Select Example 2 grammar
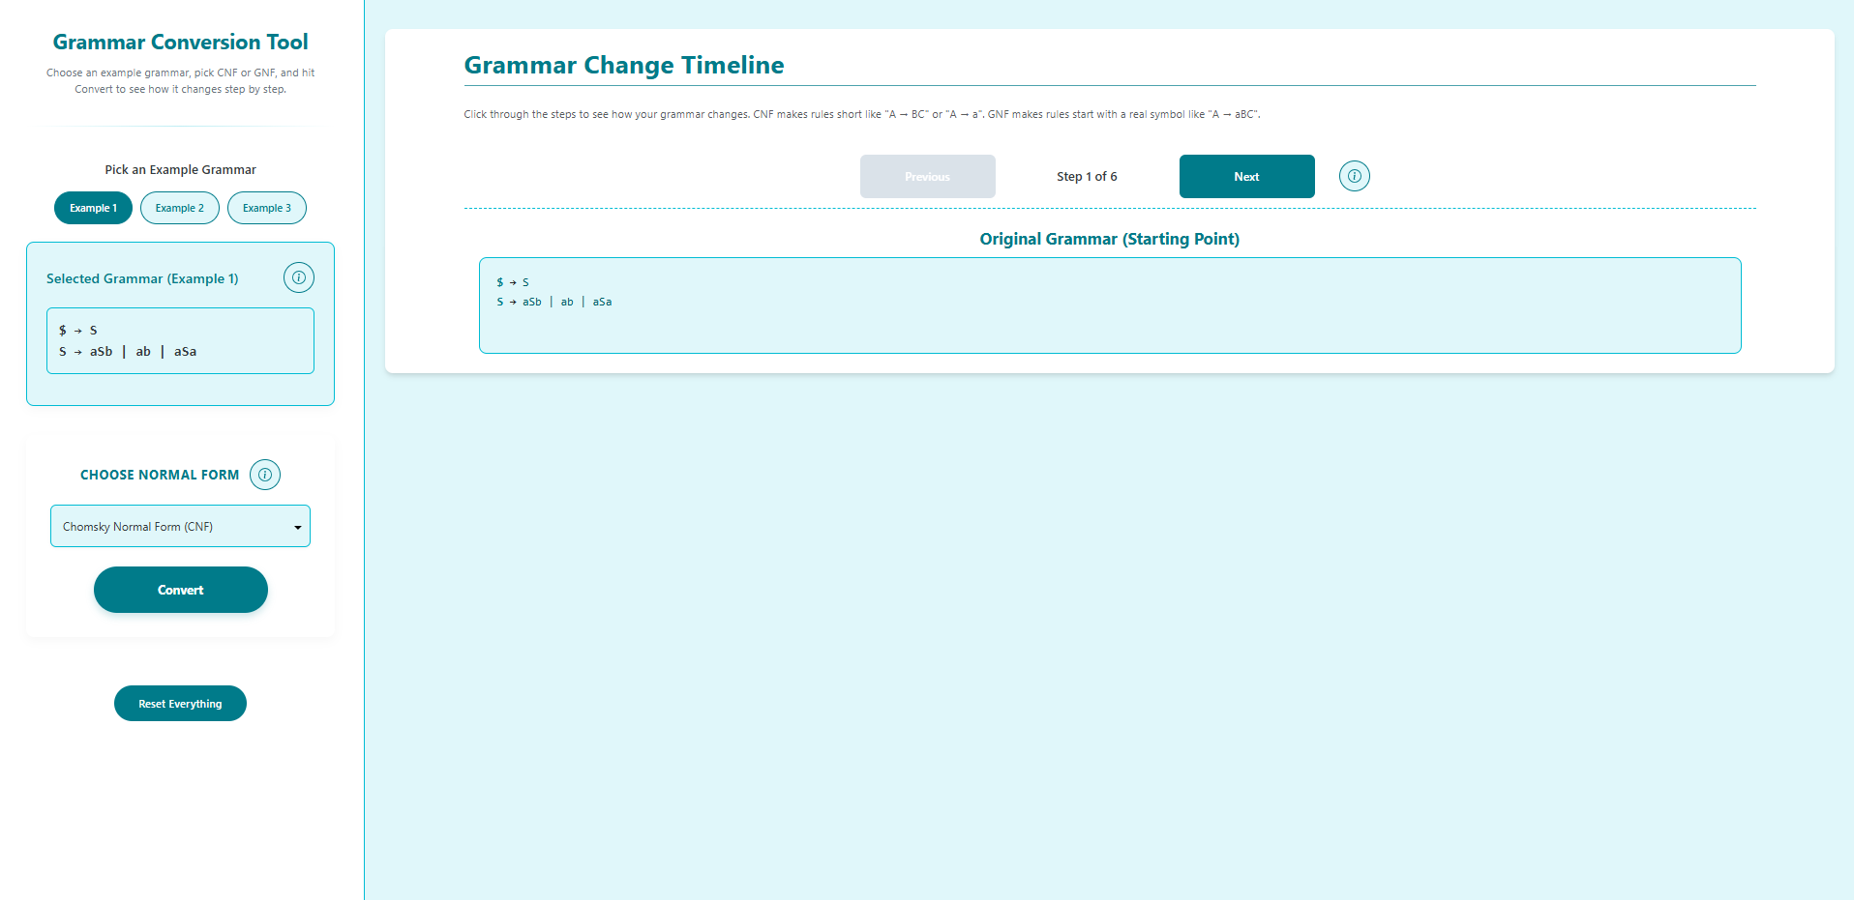The image size is (1854, 900). point(179,207)
